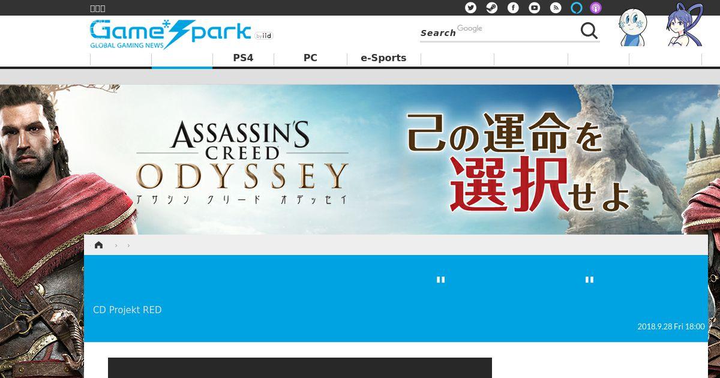Screen dimensions: 720x378
Task: Open the RSS feed icon
Action: pyautogui.click(x=556, y=8)
